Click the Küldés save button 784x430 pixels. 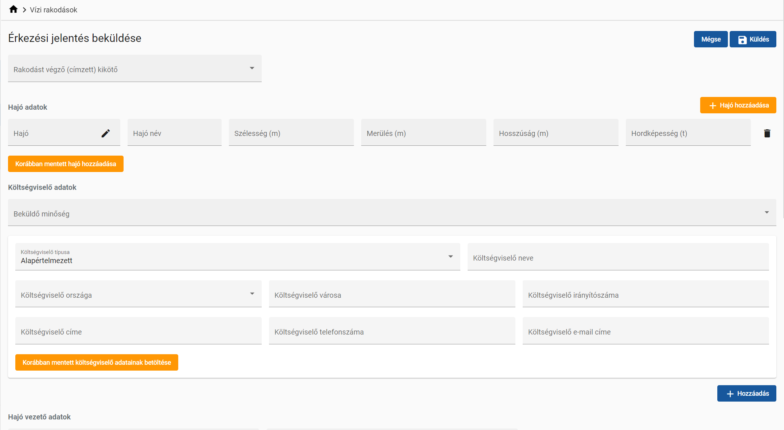click(753, 39)
